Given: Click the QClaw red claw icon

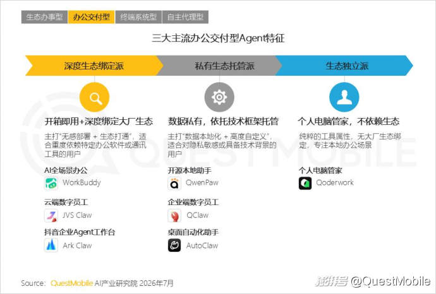Looking at the screenshot, I should (x=174, y=216).
